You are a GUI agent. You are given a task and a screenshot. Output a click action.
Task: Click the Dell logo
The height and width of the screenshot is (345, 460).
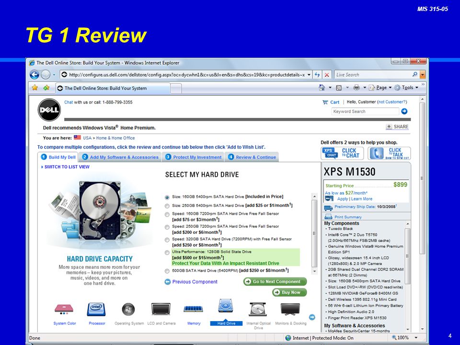pos(49,110)
